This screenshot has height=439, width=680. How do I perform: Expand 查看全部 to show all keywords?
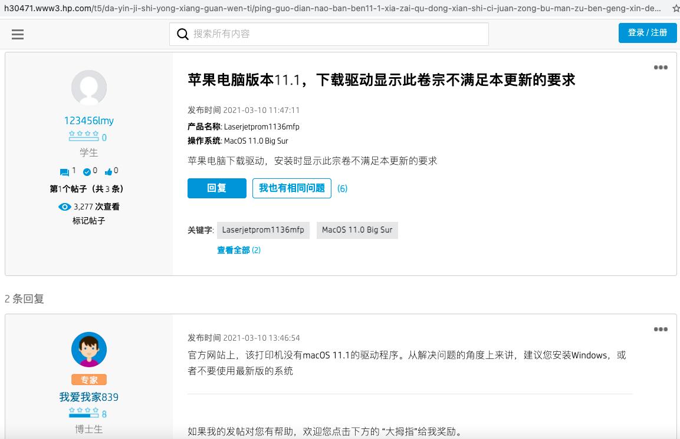(x=234, y=250)
